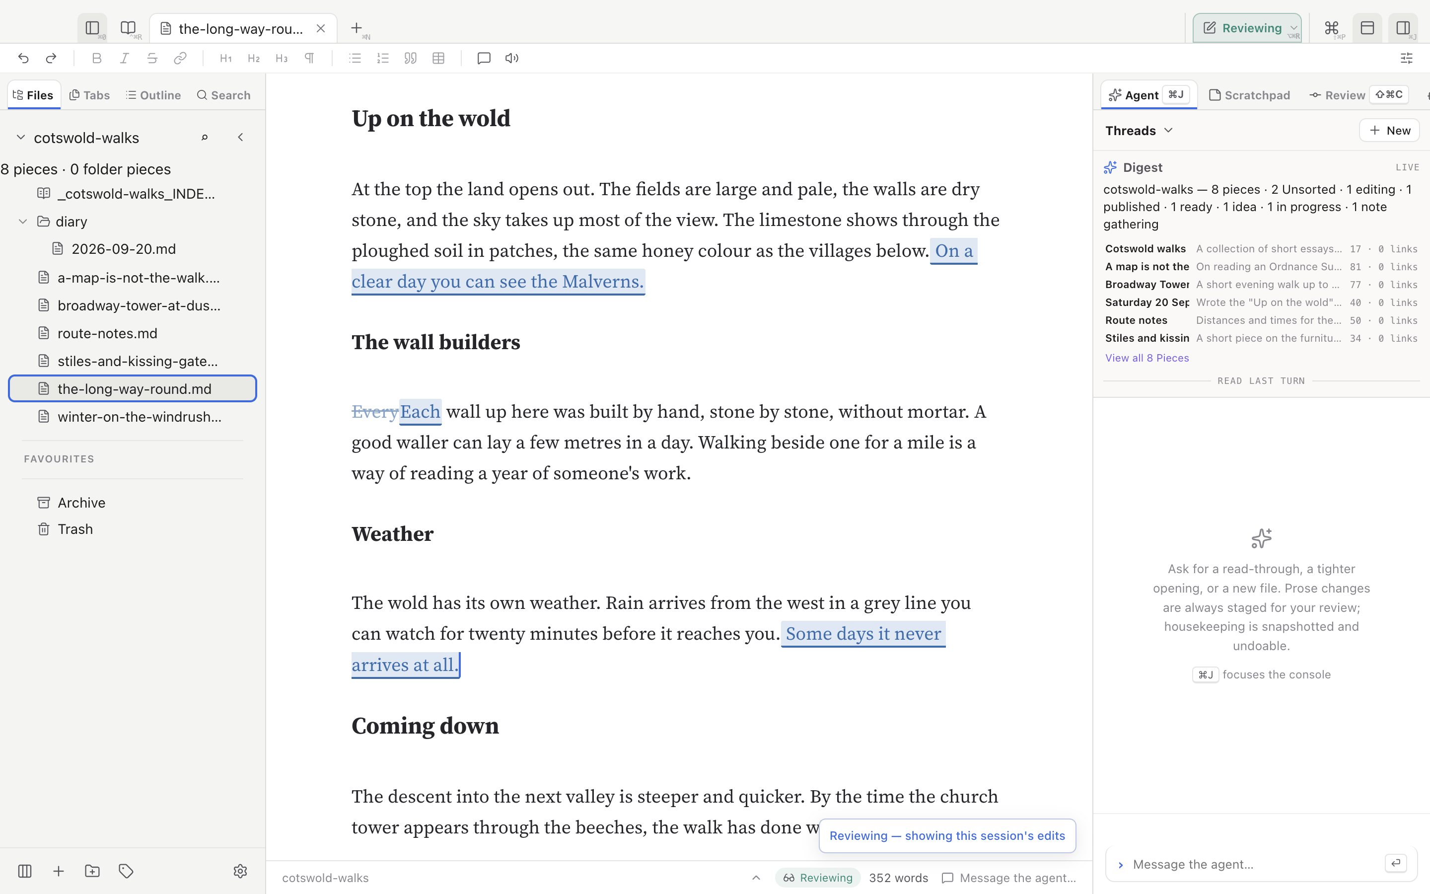Select the Route notes digest row
Screen dimensions: 1430x894
tap(1261, 320)
